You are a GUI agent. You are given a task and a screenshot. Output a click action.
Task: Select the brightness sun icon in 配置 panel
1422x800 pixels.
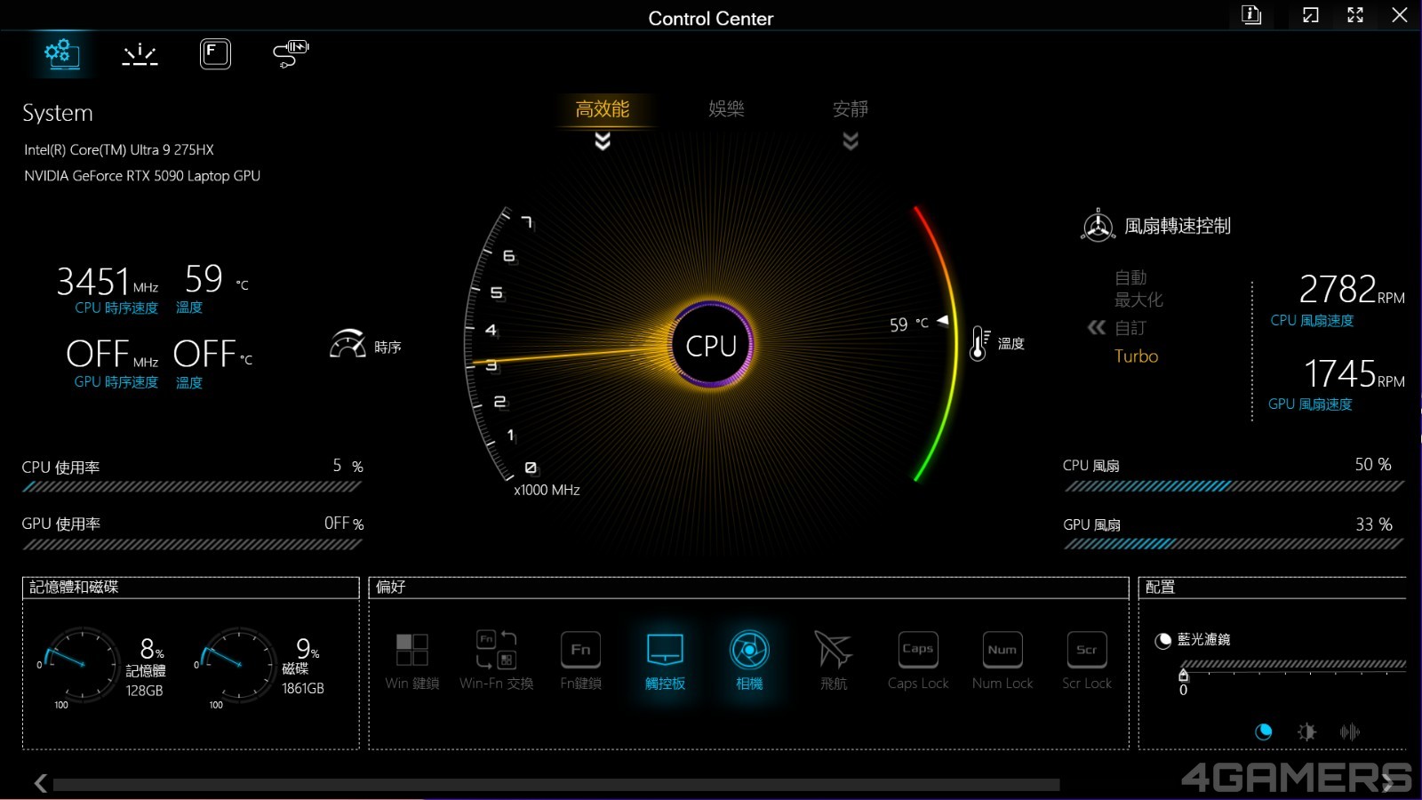[1306, 732]
